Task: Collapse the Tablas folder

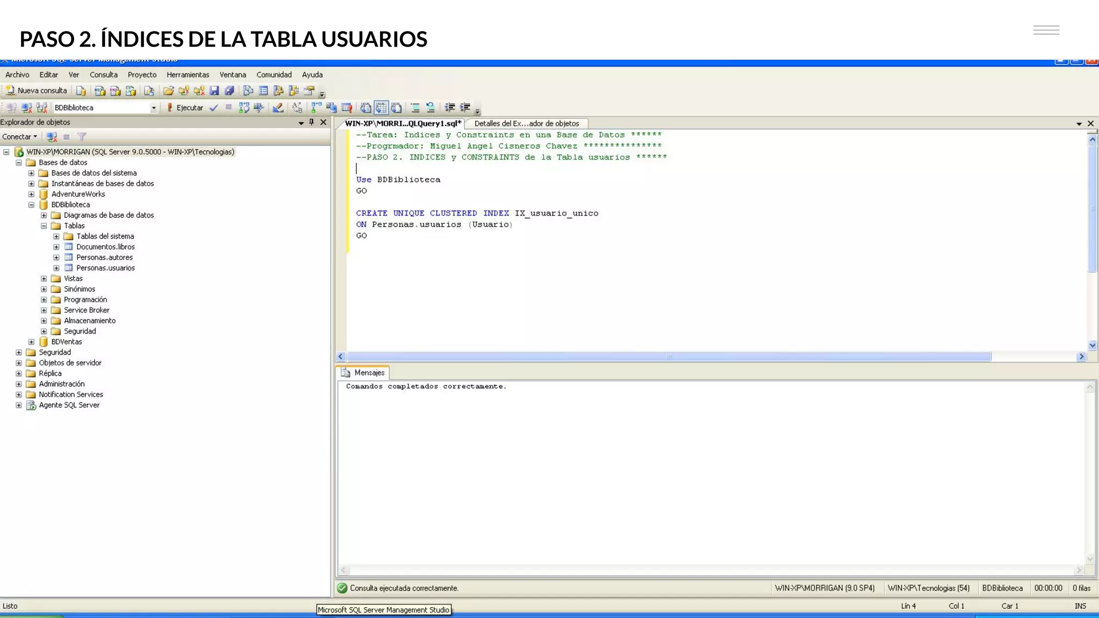Action: pyautogui.click(x=44, y=226)
